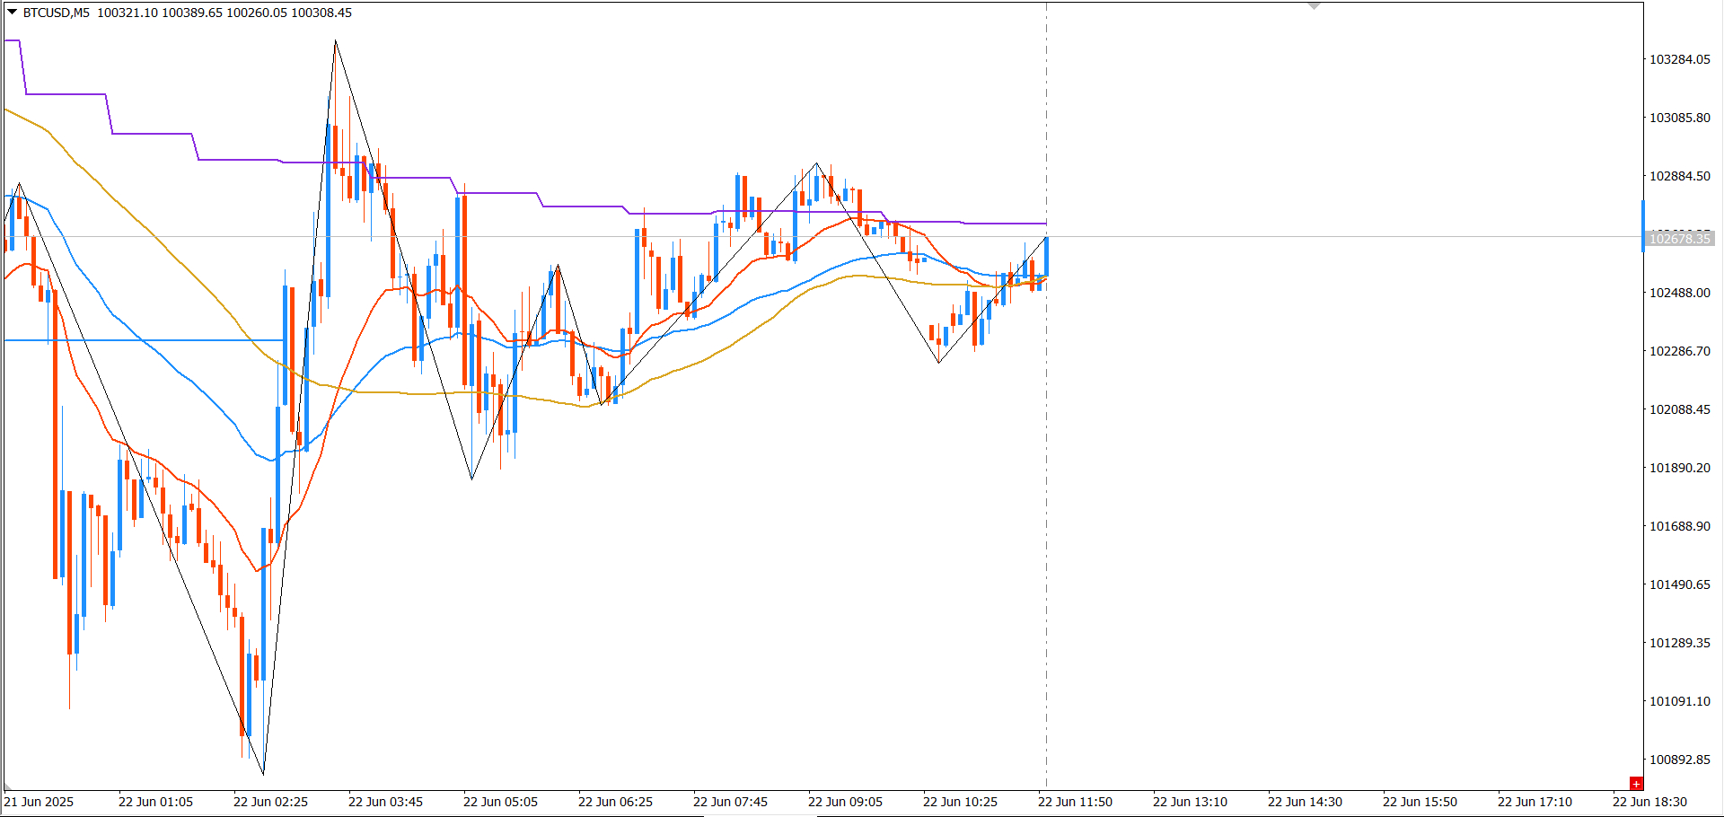The height and width of the screenshot is (817, 1724).
Task: Click the 22 Jun 07:45 time label
Action: (730, 802)
